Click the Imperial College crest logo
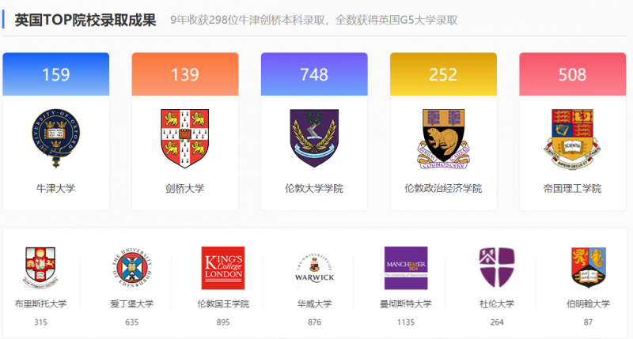This screenshot has width=633, height=339. [572, 139]
